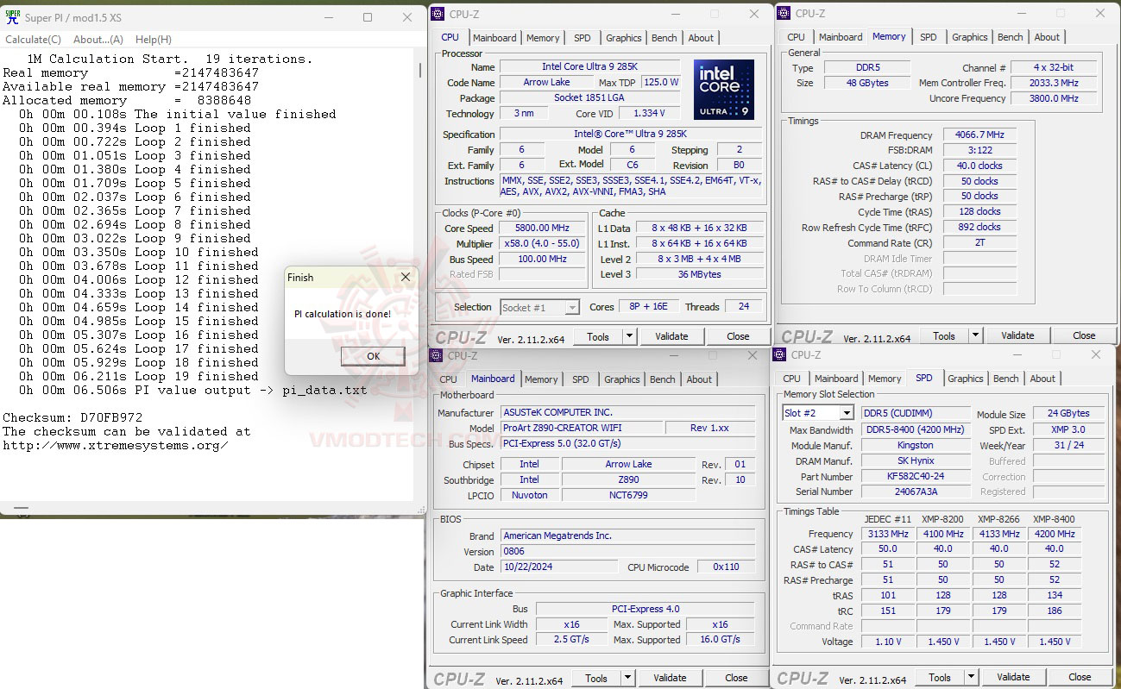Image resolution: width=1121 pixels, height=689 pixels.
Task: Click the Super PI app icon in its title bar
Action: [12, 17]
